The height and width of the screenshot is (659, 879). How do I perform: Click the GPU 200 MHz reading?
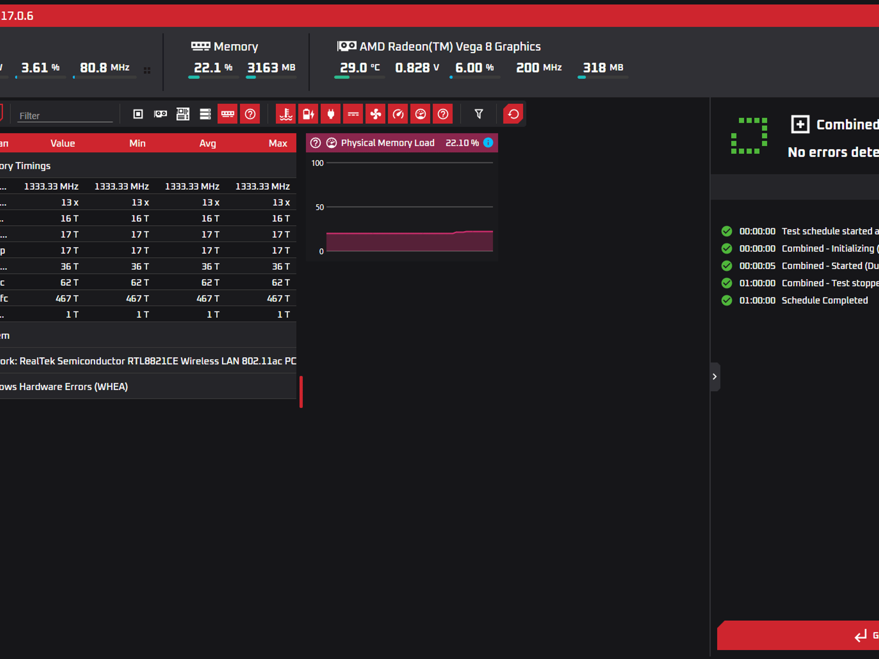(x=539, y=68)
